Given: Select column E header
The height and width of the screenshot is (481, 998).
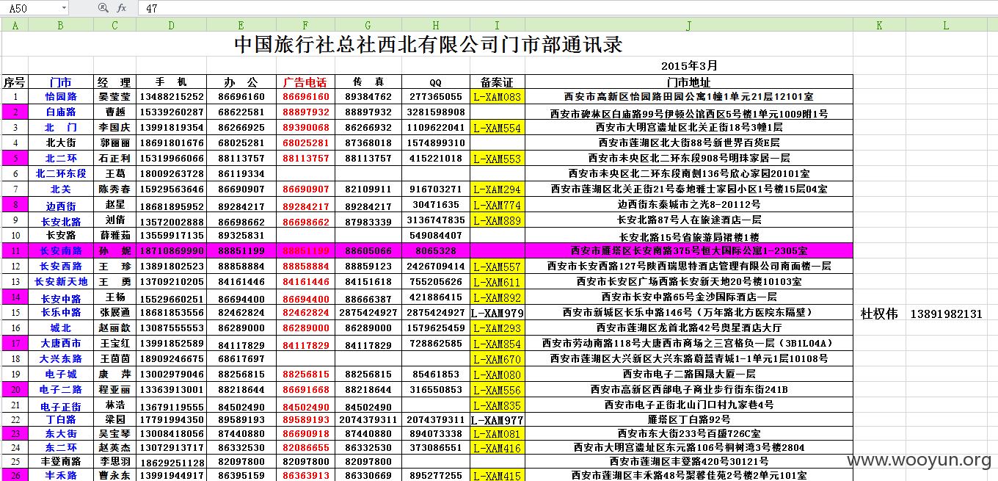Looking at the screenshot, I should coord(241,25).
